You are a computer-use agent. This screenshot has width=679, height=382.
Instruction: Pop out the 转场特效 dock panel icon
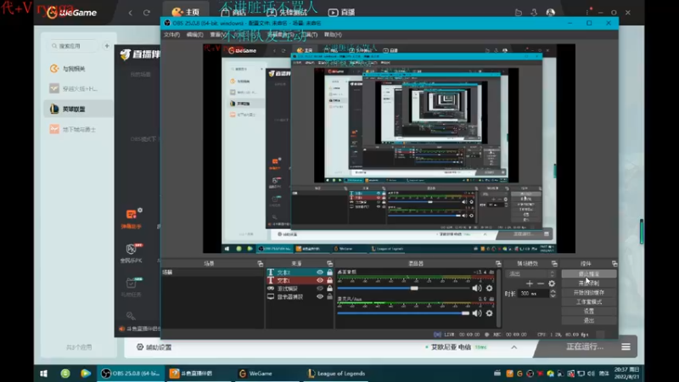click(554, 264)
